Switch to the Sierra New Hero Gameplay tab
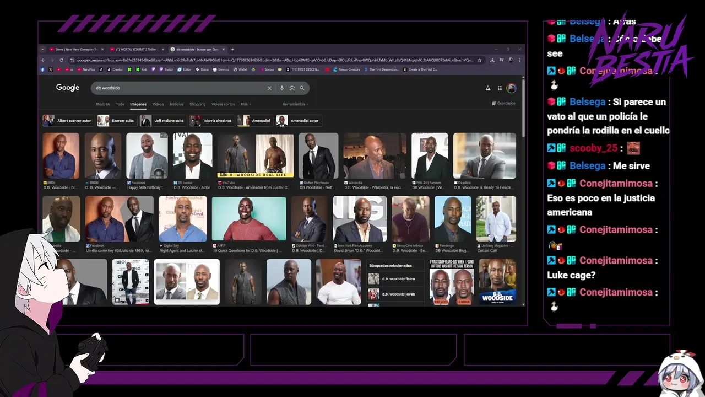 point(76,49)
